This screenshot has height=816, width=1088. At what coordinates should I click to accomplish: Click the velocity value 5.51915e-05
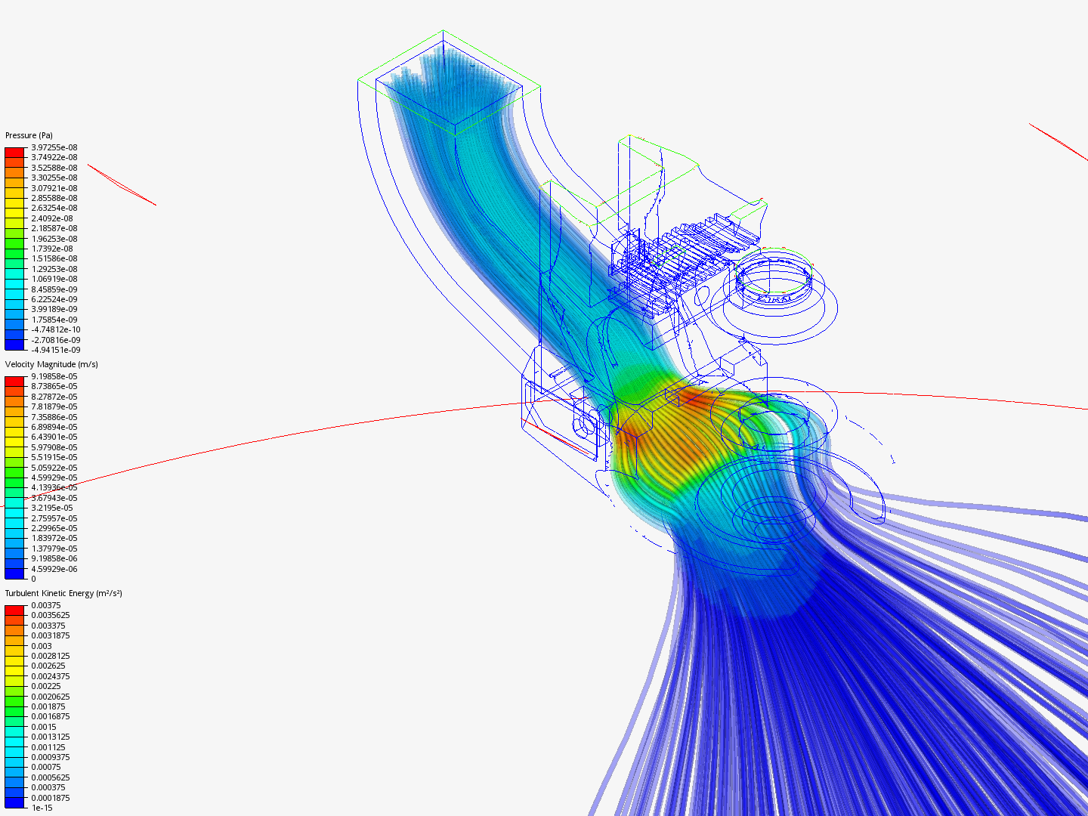pyautogui.click(x=54, y=458)
